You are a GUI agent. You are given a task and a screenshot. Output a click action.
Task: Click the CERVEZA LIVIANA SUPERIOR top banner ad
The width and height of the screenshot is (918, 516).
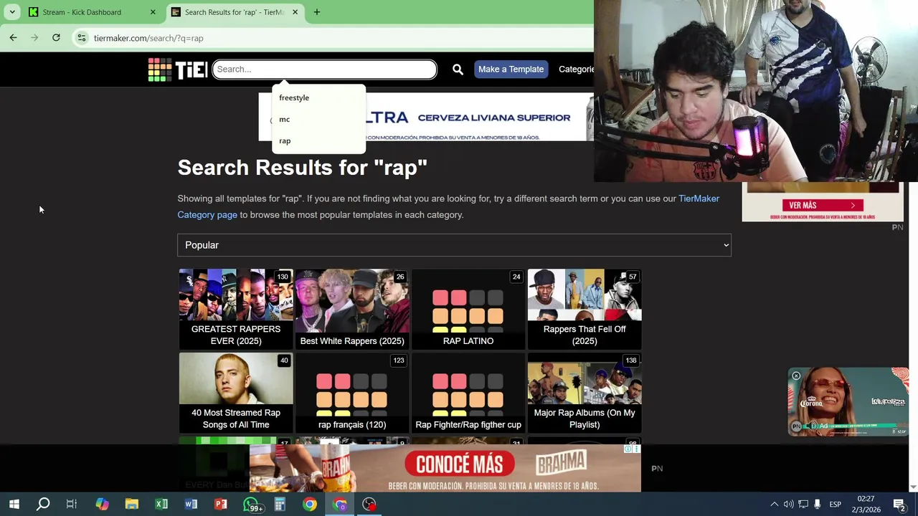click(426, 117)
